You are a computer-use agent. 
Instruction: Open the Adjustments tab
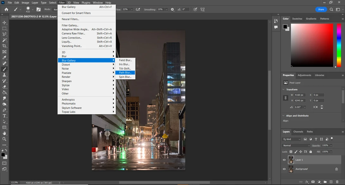point(304,75)
